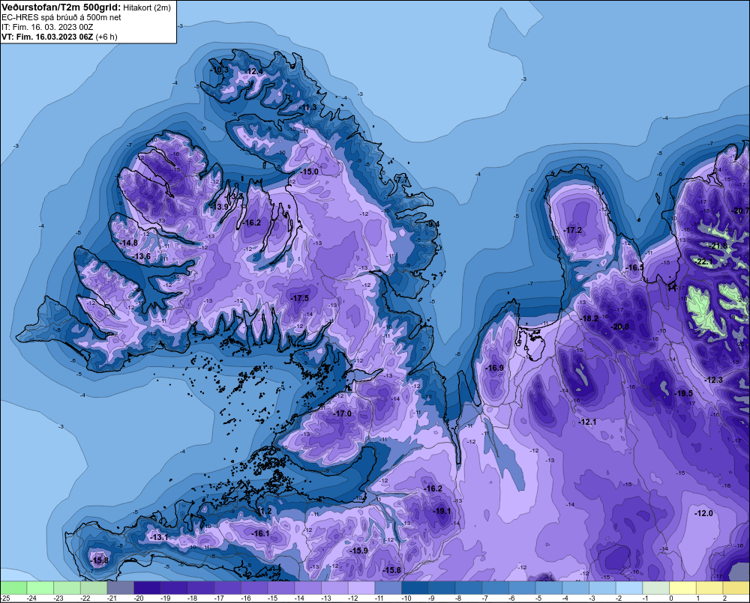Click the -16.1 temperature value
The image size is (750, 603).
click(261, 534)
